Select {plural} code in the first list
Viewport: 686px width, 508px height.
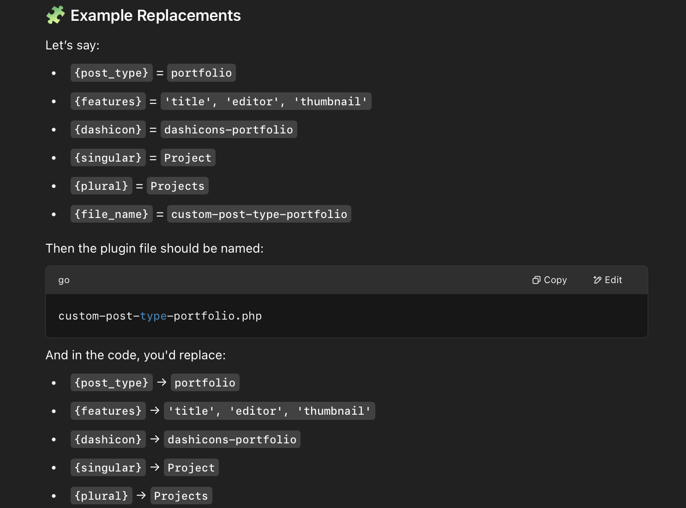pos(102,186)
